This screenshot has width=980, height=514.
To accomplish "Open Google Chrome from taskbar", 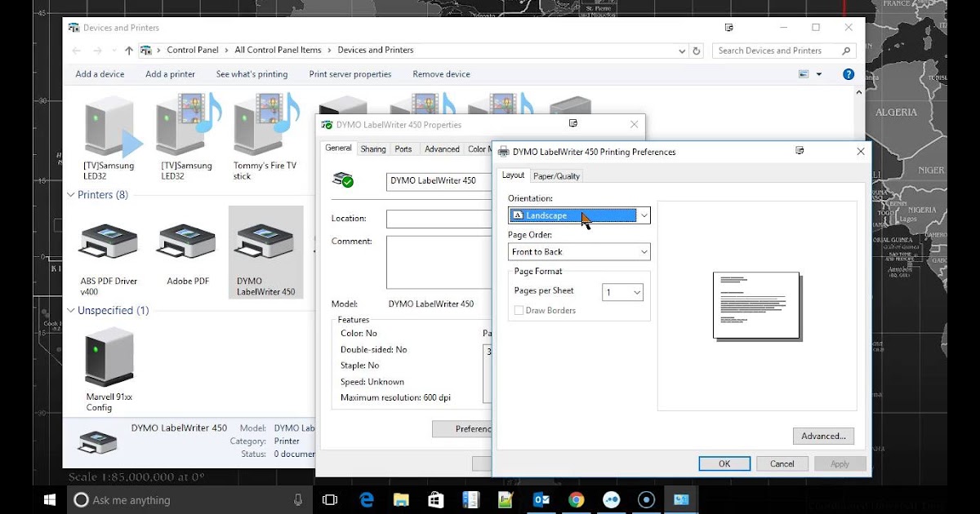I will [x=577, y=500].
